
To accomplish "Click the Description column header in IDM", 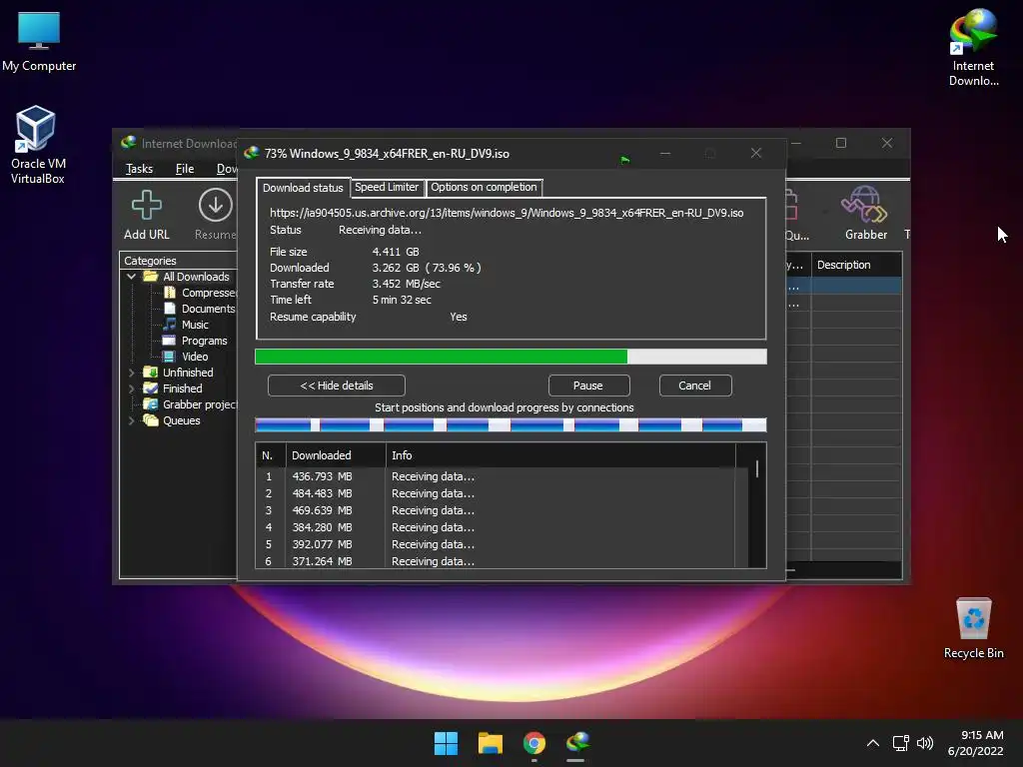I will point(856,265).
